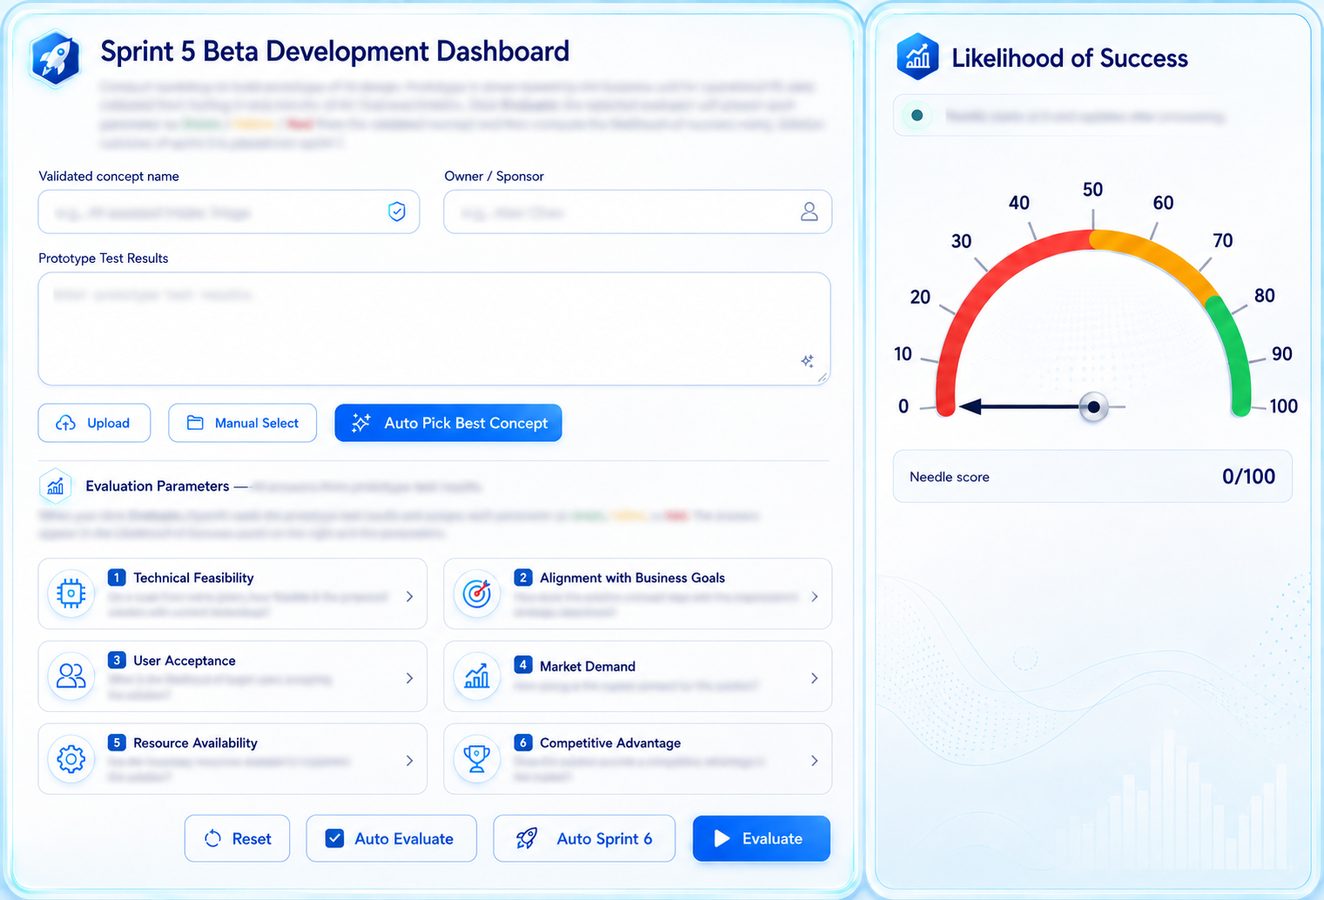Click the target icon for Alignment with Business Goals
The width and height of the screenshot is (1324, 900).
tap(477, 594)
